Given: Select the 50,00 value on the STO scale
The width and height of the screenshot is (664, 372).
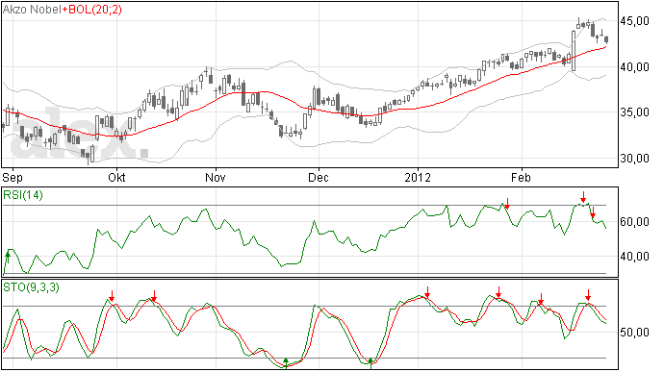Looking at the screenshot, I should tap(634, 333).
